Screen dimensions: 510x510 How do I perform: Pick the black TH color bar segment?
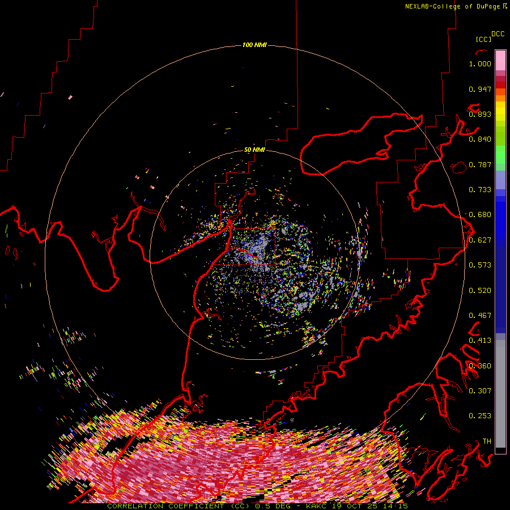500,450
